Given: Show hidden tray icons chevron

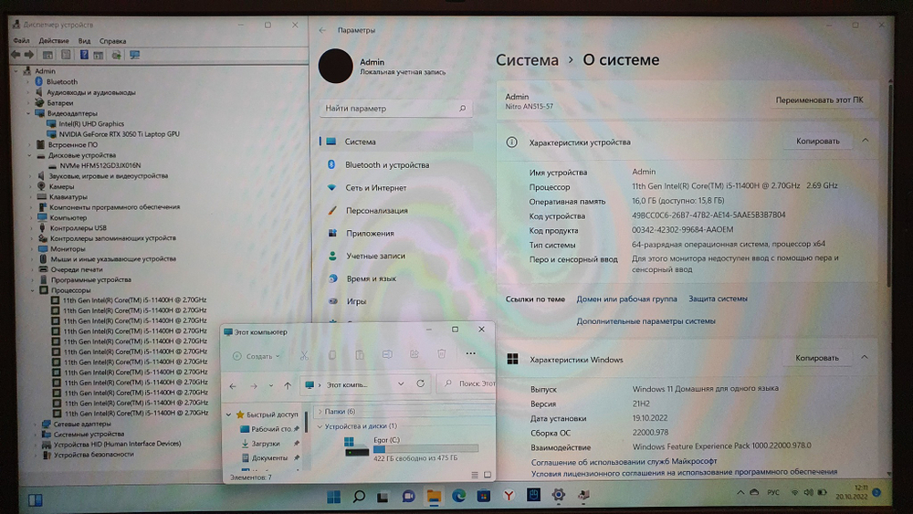Looking at the screenshot, I should click(740, 492).
